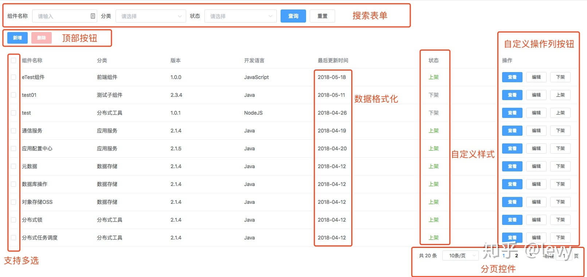Click the 重置 reset button

(x=322, y=16)
